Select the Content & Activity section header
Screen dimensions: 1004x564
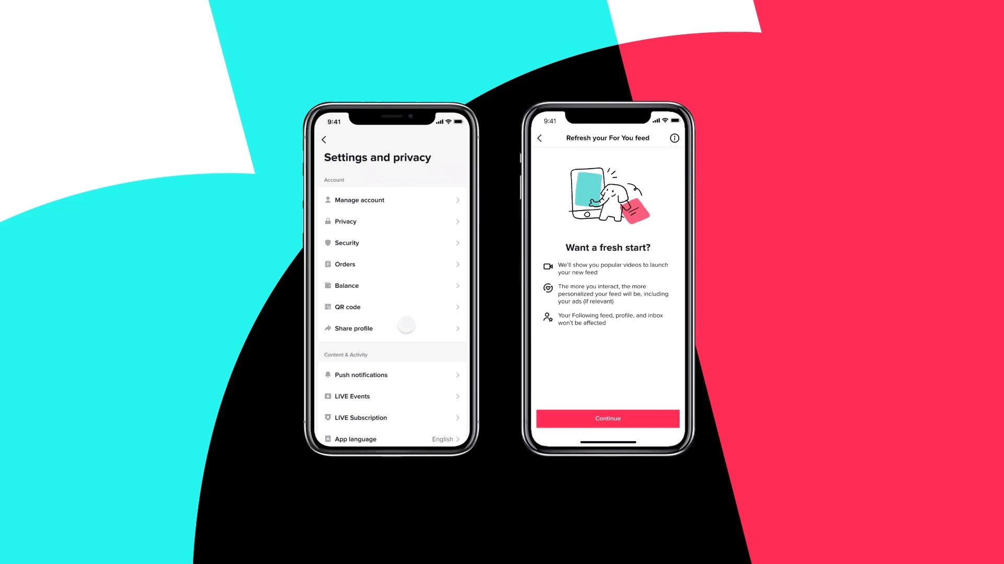point(346,354)
